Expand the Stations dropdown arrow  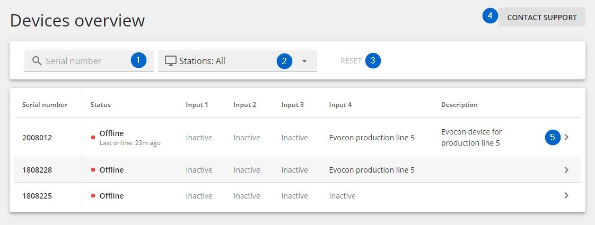pos(304,61)
